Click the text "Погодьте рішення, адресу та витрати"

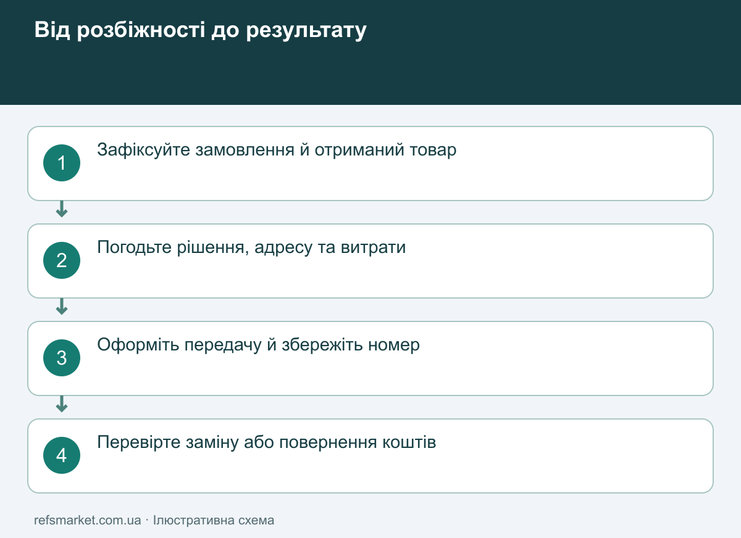[251, 247]
